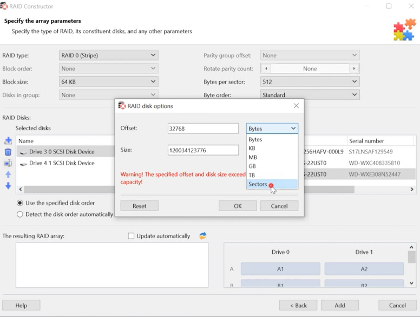This screenshot has height=317, width=420.
Task: Choose MB from the unit list
Action: click(272, 158)
